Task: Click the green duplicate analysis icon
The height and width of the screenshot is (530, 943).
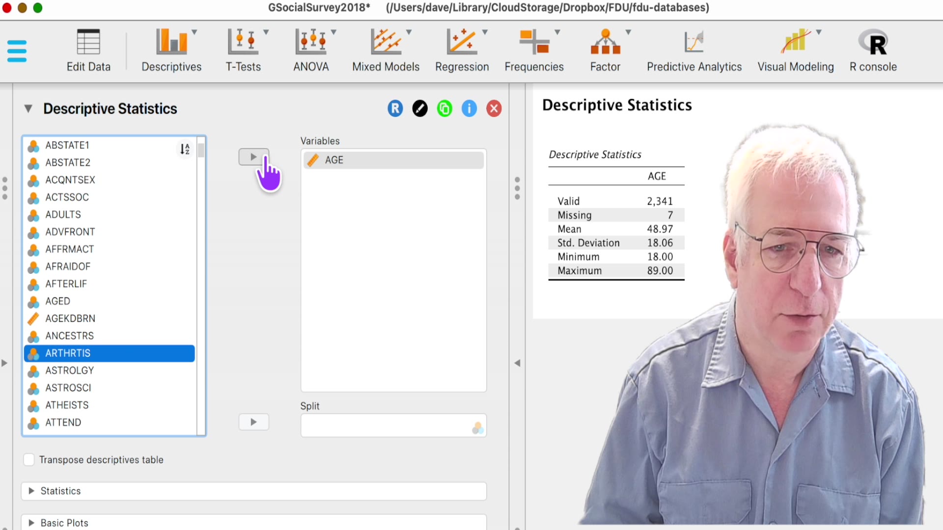Action: coord(444,108)
